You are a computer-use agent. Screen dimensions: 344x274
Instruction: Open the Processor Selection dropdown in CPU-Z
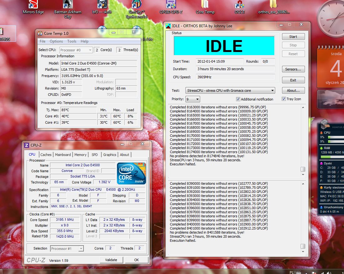(x=67, y=249)
